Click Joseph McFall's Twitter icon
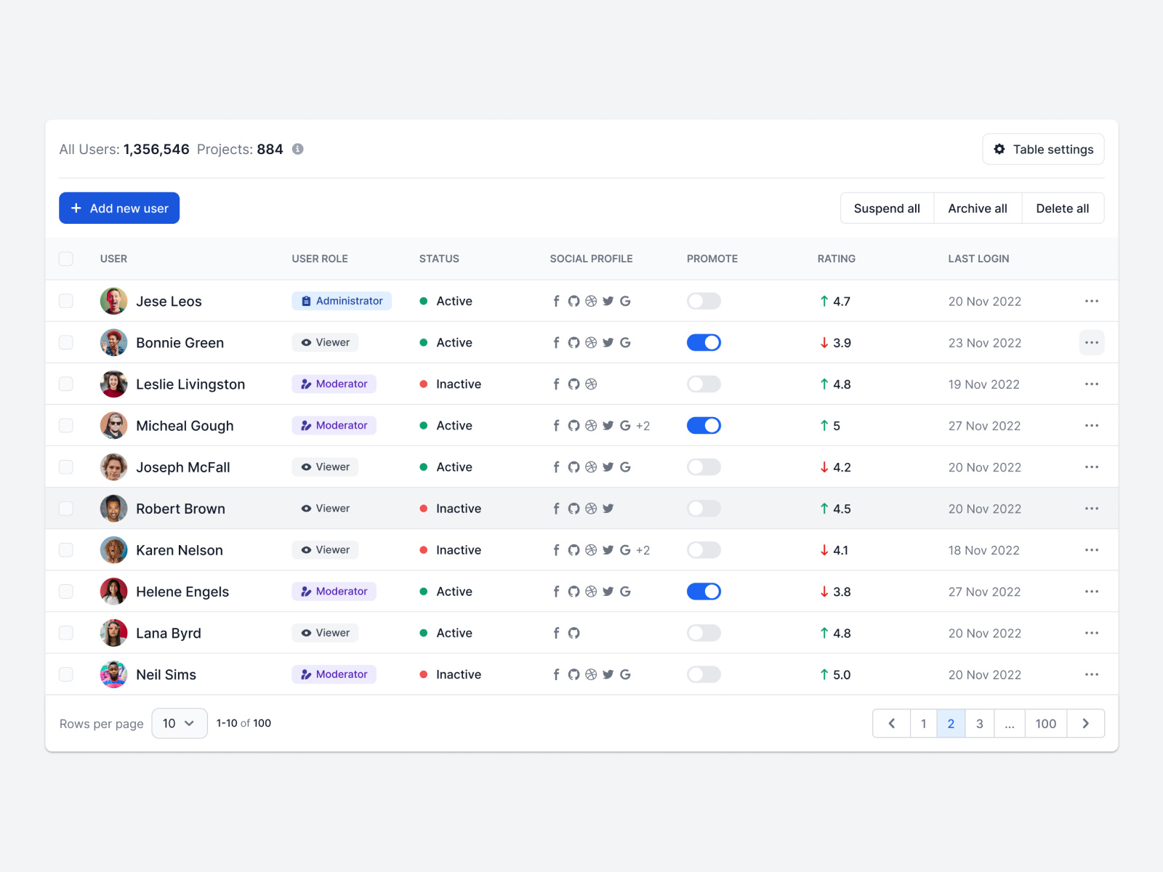Image resolution: width=1163 pixels, height=872 pixels. (608, 467)
